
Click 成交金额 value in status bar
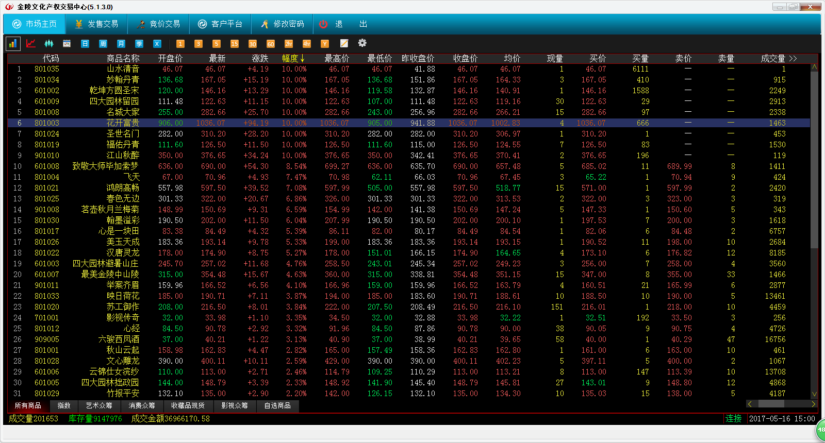[170, 419]
